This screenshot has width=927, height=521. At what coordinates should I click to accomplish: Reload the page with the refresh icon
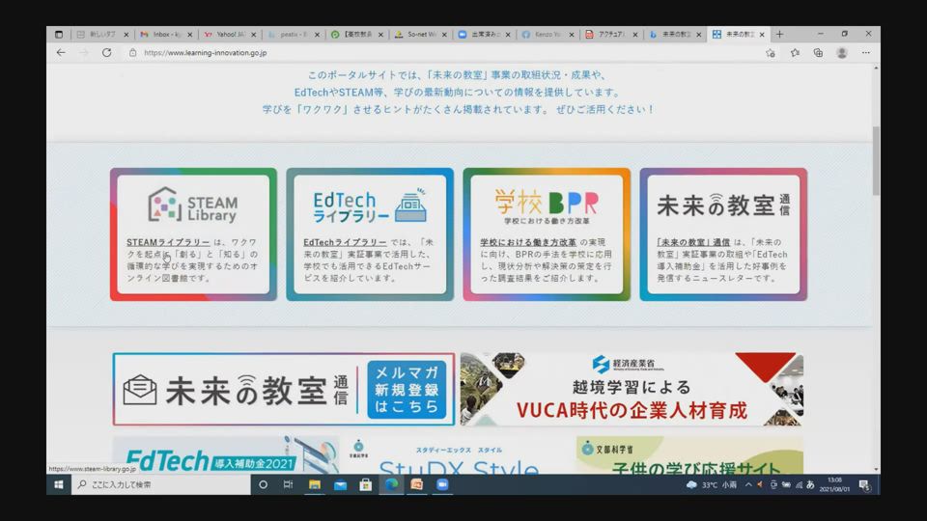106,53
